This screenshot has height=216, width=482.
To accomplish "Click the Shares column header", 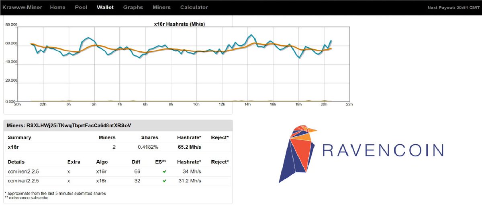I will [149, 137].
